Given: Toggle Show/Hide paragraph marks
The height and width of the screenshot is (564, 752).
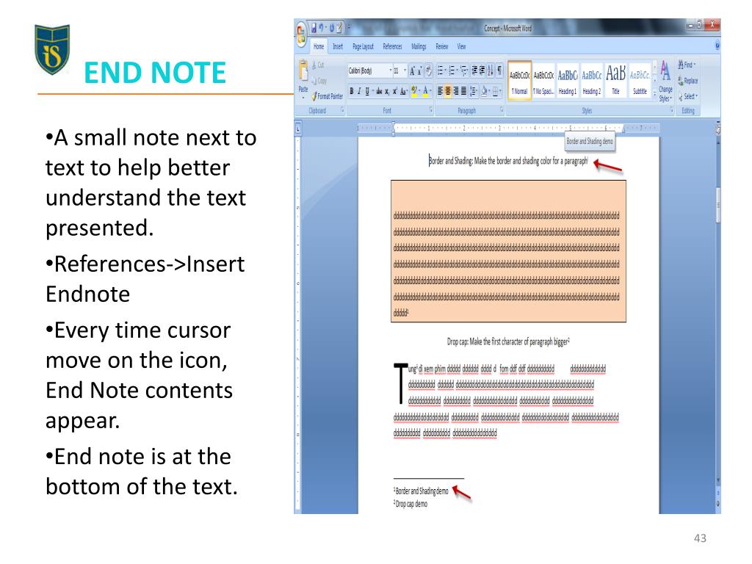Looking at the screenshot, I should (x=499, y=70).
